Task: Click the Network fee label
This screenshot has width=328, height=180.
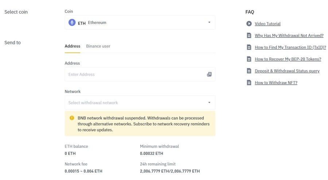Action: 76,164
